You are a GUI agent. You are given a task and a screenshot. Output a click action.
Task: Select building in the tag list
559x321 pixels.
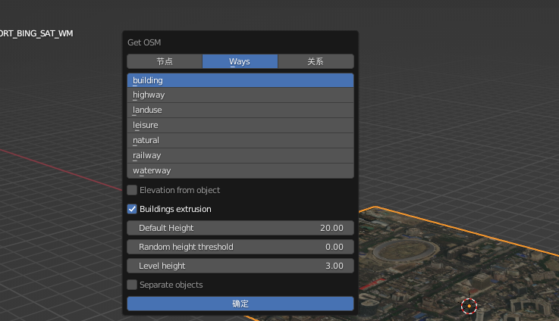click(x=240, y=80)
